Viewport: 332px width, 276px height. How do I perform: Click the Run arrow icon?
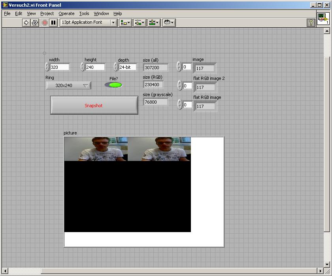point(26,23)
